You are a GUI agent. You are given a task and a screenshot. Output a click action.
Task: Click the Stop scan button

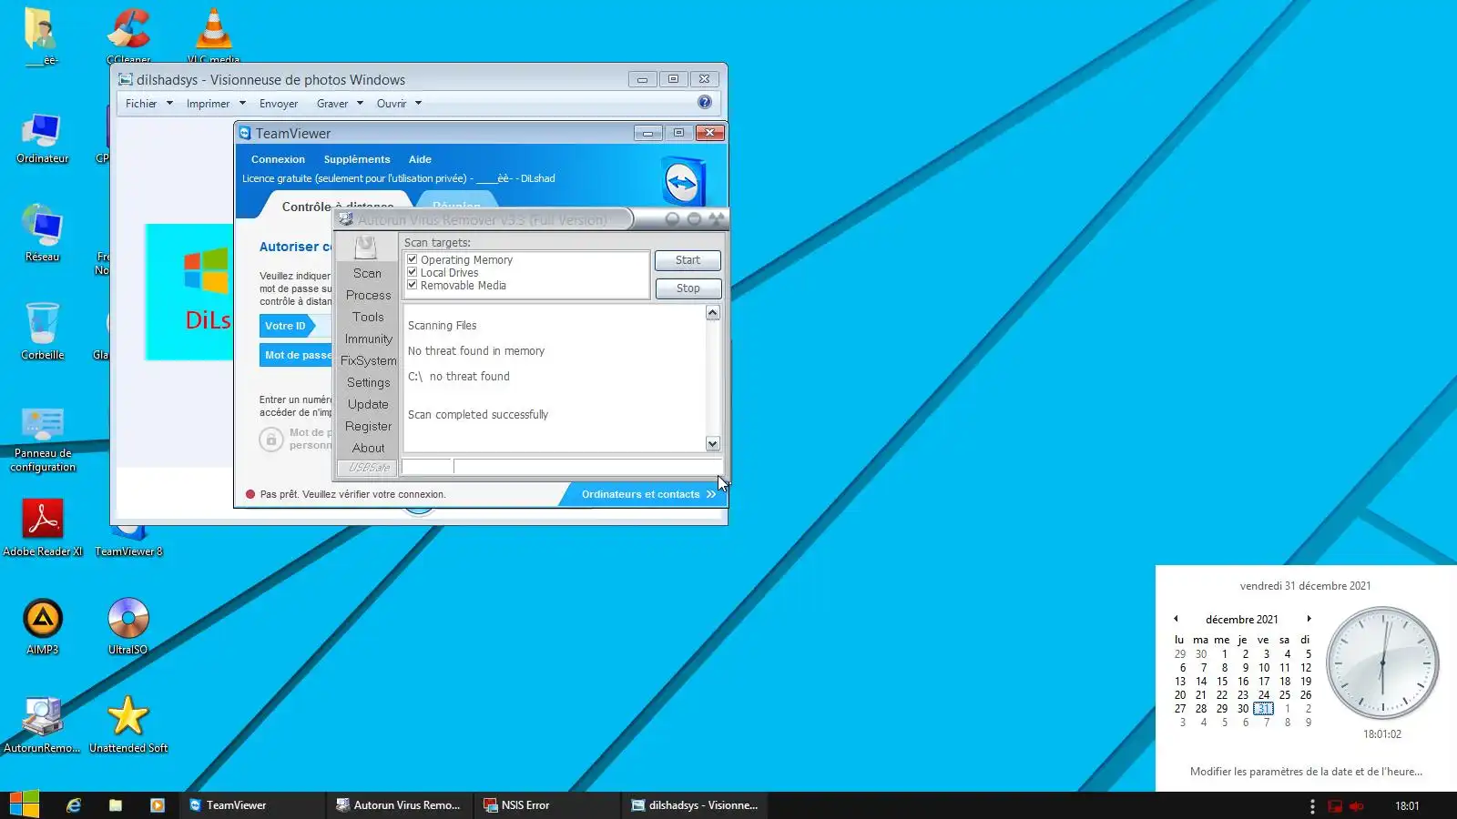[x=688, y=288]
